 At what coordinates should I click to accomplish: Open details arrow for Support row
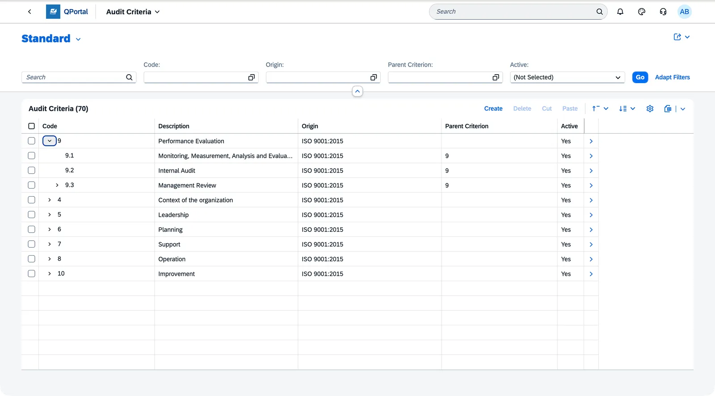(x=591, y=244)
